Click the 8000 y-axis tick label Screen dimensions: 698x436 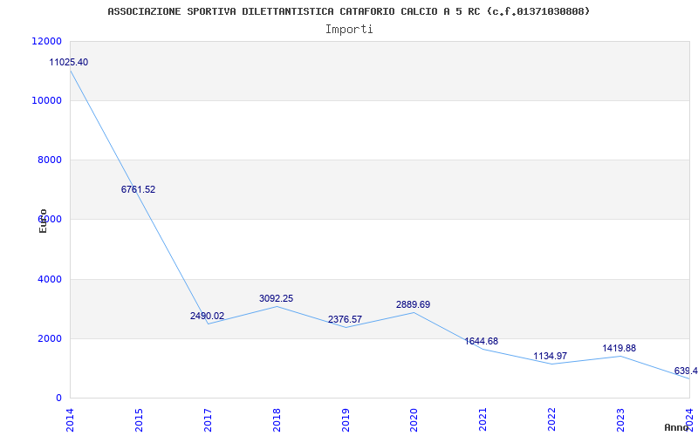pyautogui.click(x=48, y=160)
